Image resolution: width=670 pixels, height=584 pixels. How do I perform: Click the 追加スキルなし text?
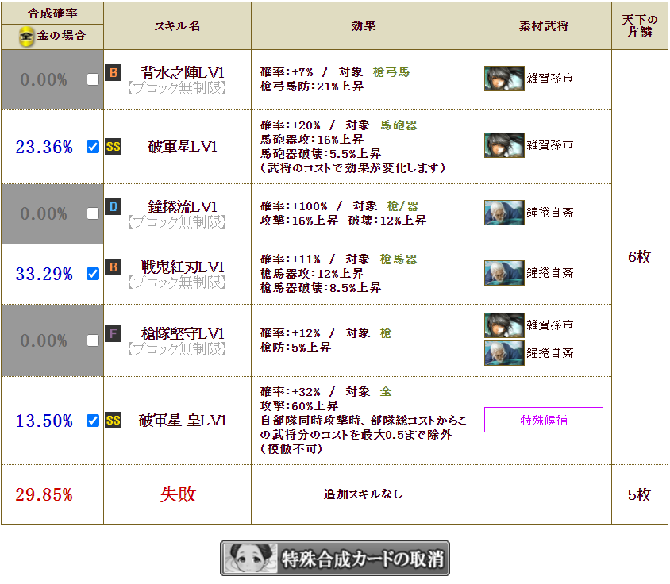(364, 494)
